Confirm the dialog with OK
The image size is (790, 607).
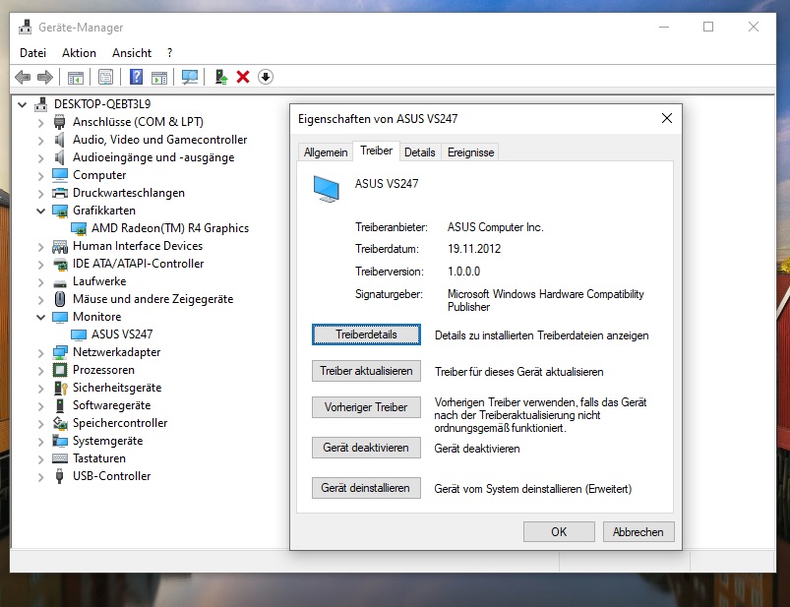(x=559, y=532)
